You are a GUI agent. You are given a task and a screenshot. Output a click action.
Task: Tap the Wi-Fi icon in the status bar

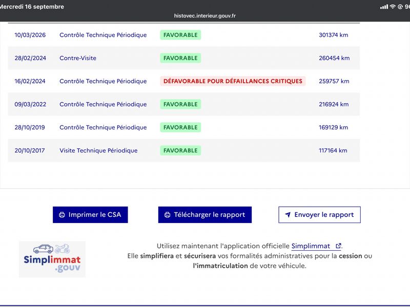click(393, 7)
